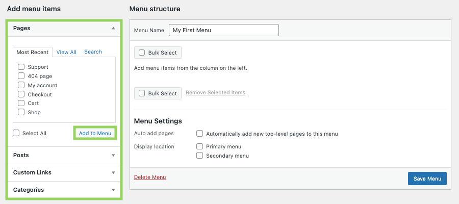The width and height of the screenshot is (459, 204).
Task: Tick the Cart page checkbox
Action: click(x=21, y=103)
